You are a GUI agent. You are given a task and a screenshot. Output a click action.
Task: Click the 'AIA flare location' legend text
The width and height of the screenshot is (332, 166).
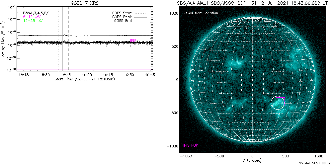click(203, 13)
